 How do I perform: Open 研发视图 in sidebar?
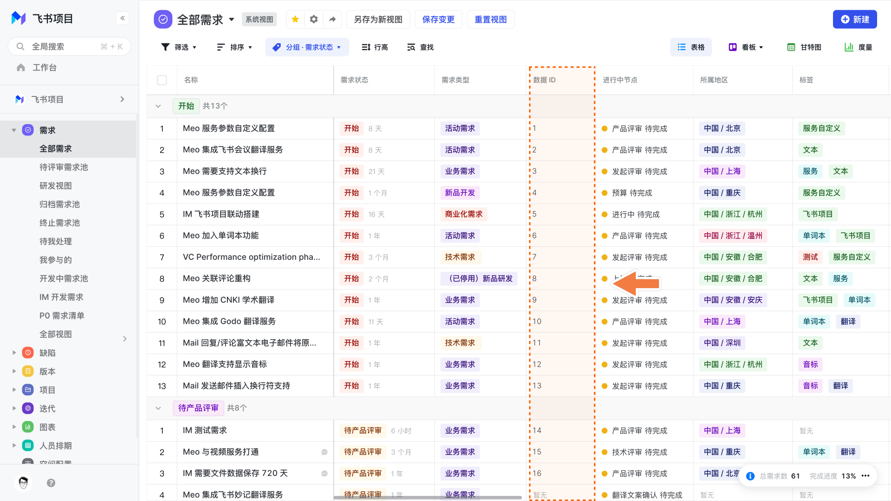(56, 186)
